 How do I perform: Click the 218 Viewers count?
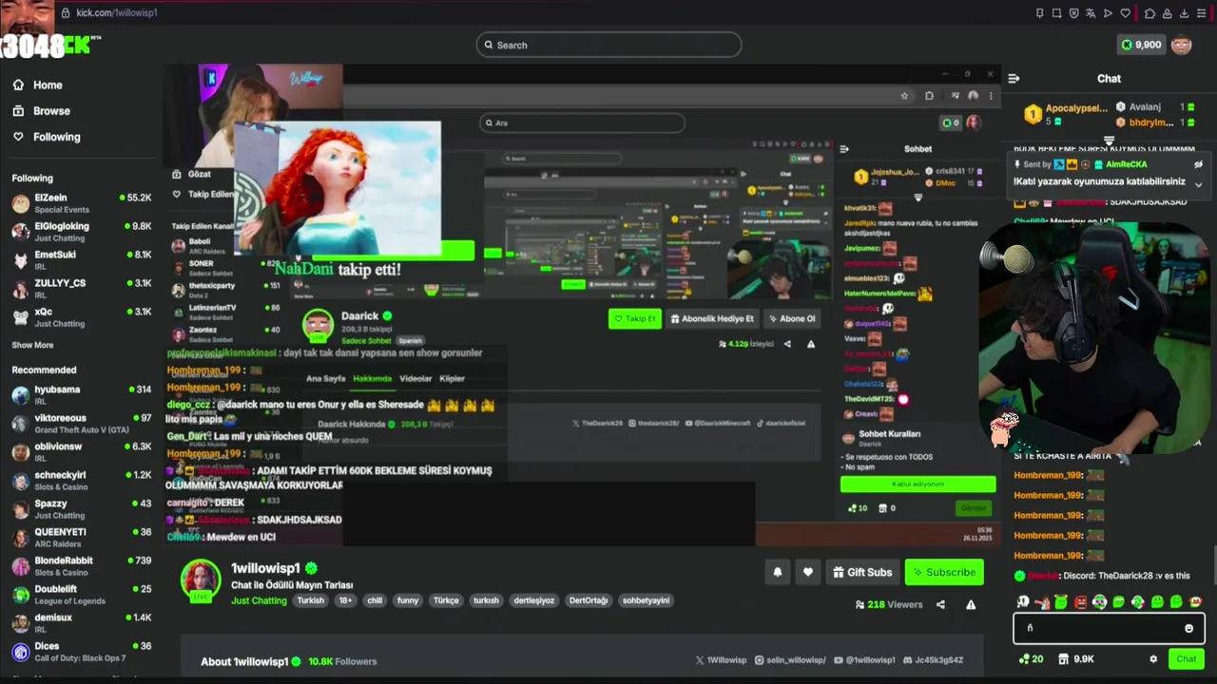click(889, 604)
